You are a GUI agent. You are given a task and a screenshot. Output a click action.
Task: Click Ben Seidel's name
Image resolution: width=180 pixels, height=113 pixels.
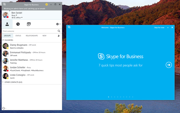tap(17, 13)
